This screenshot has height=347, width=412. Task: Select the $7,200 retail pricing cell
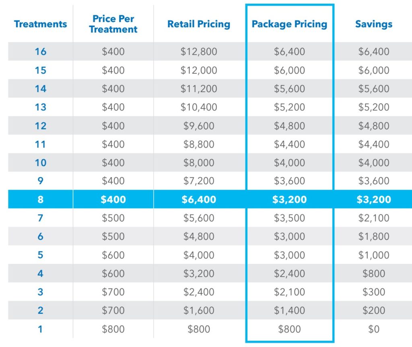tap(199, 181)
